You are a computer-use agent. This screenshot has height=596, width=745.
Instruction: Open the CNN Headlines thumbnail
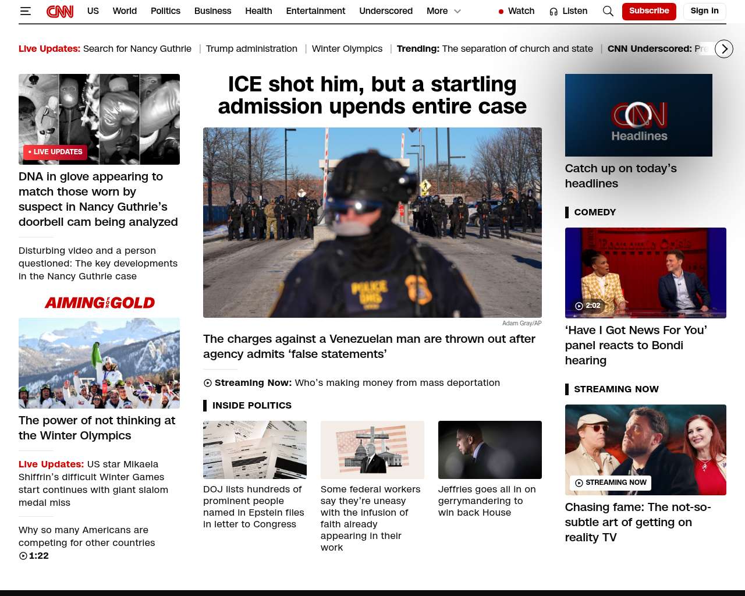638,115
